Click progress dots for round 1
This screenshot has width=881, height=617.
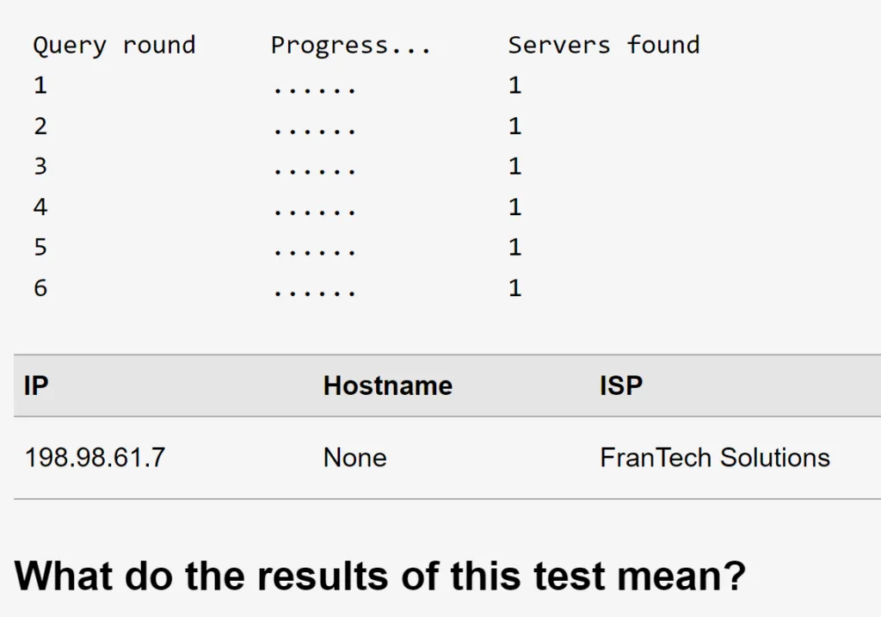(314, 89)
